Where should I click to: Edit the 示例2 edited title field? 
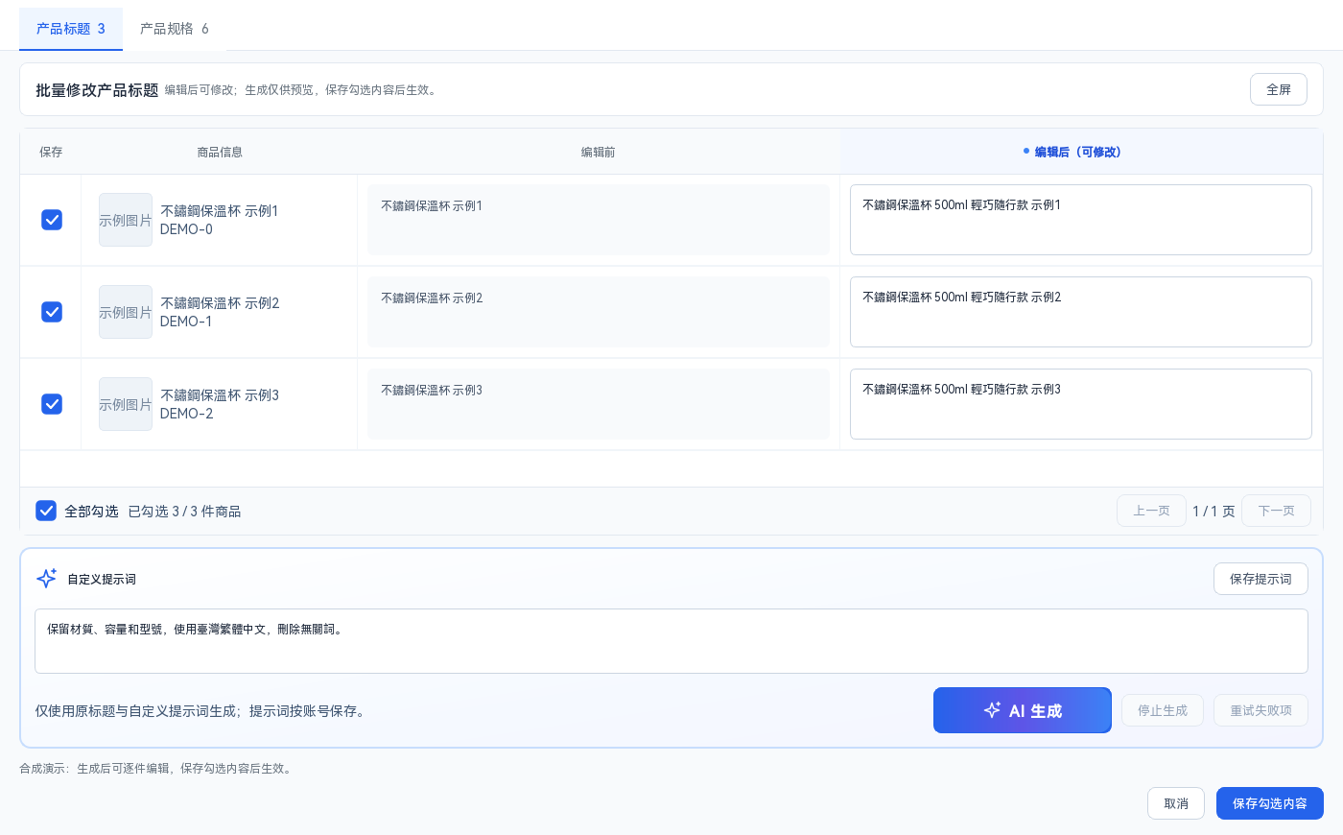click(1081, 312)
